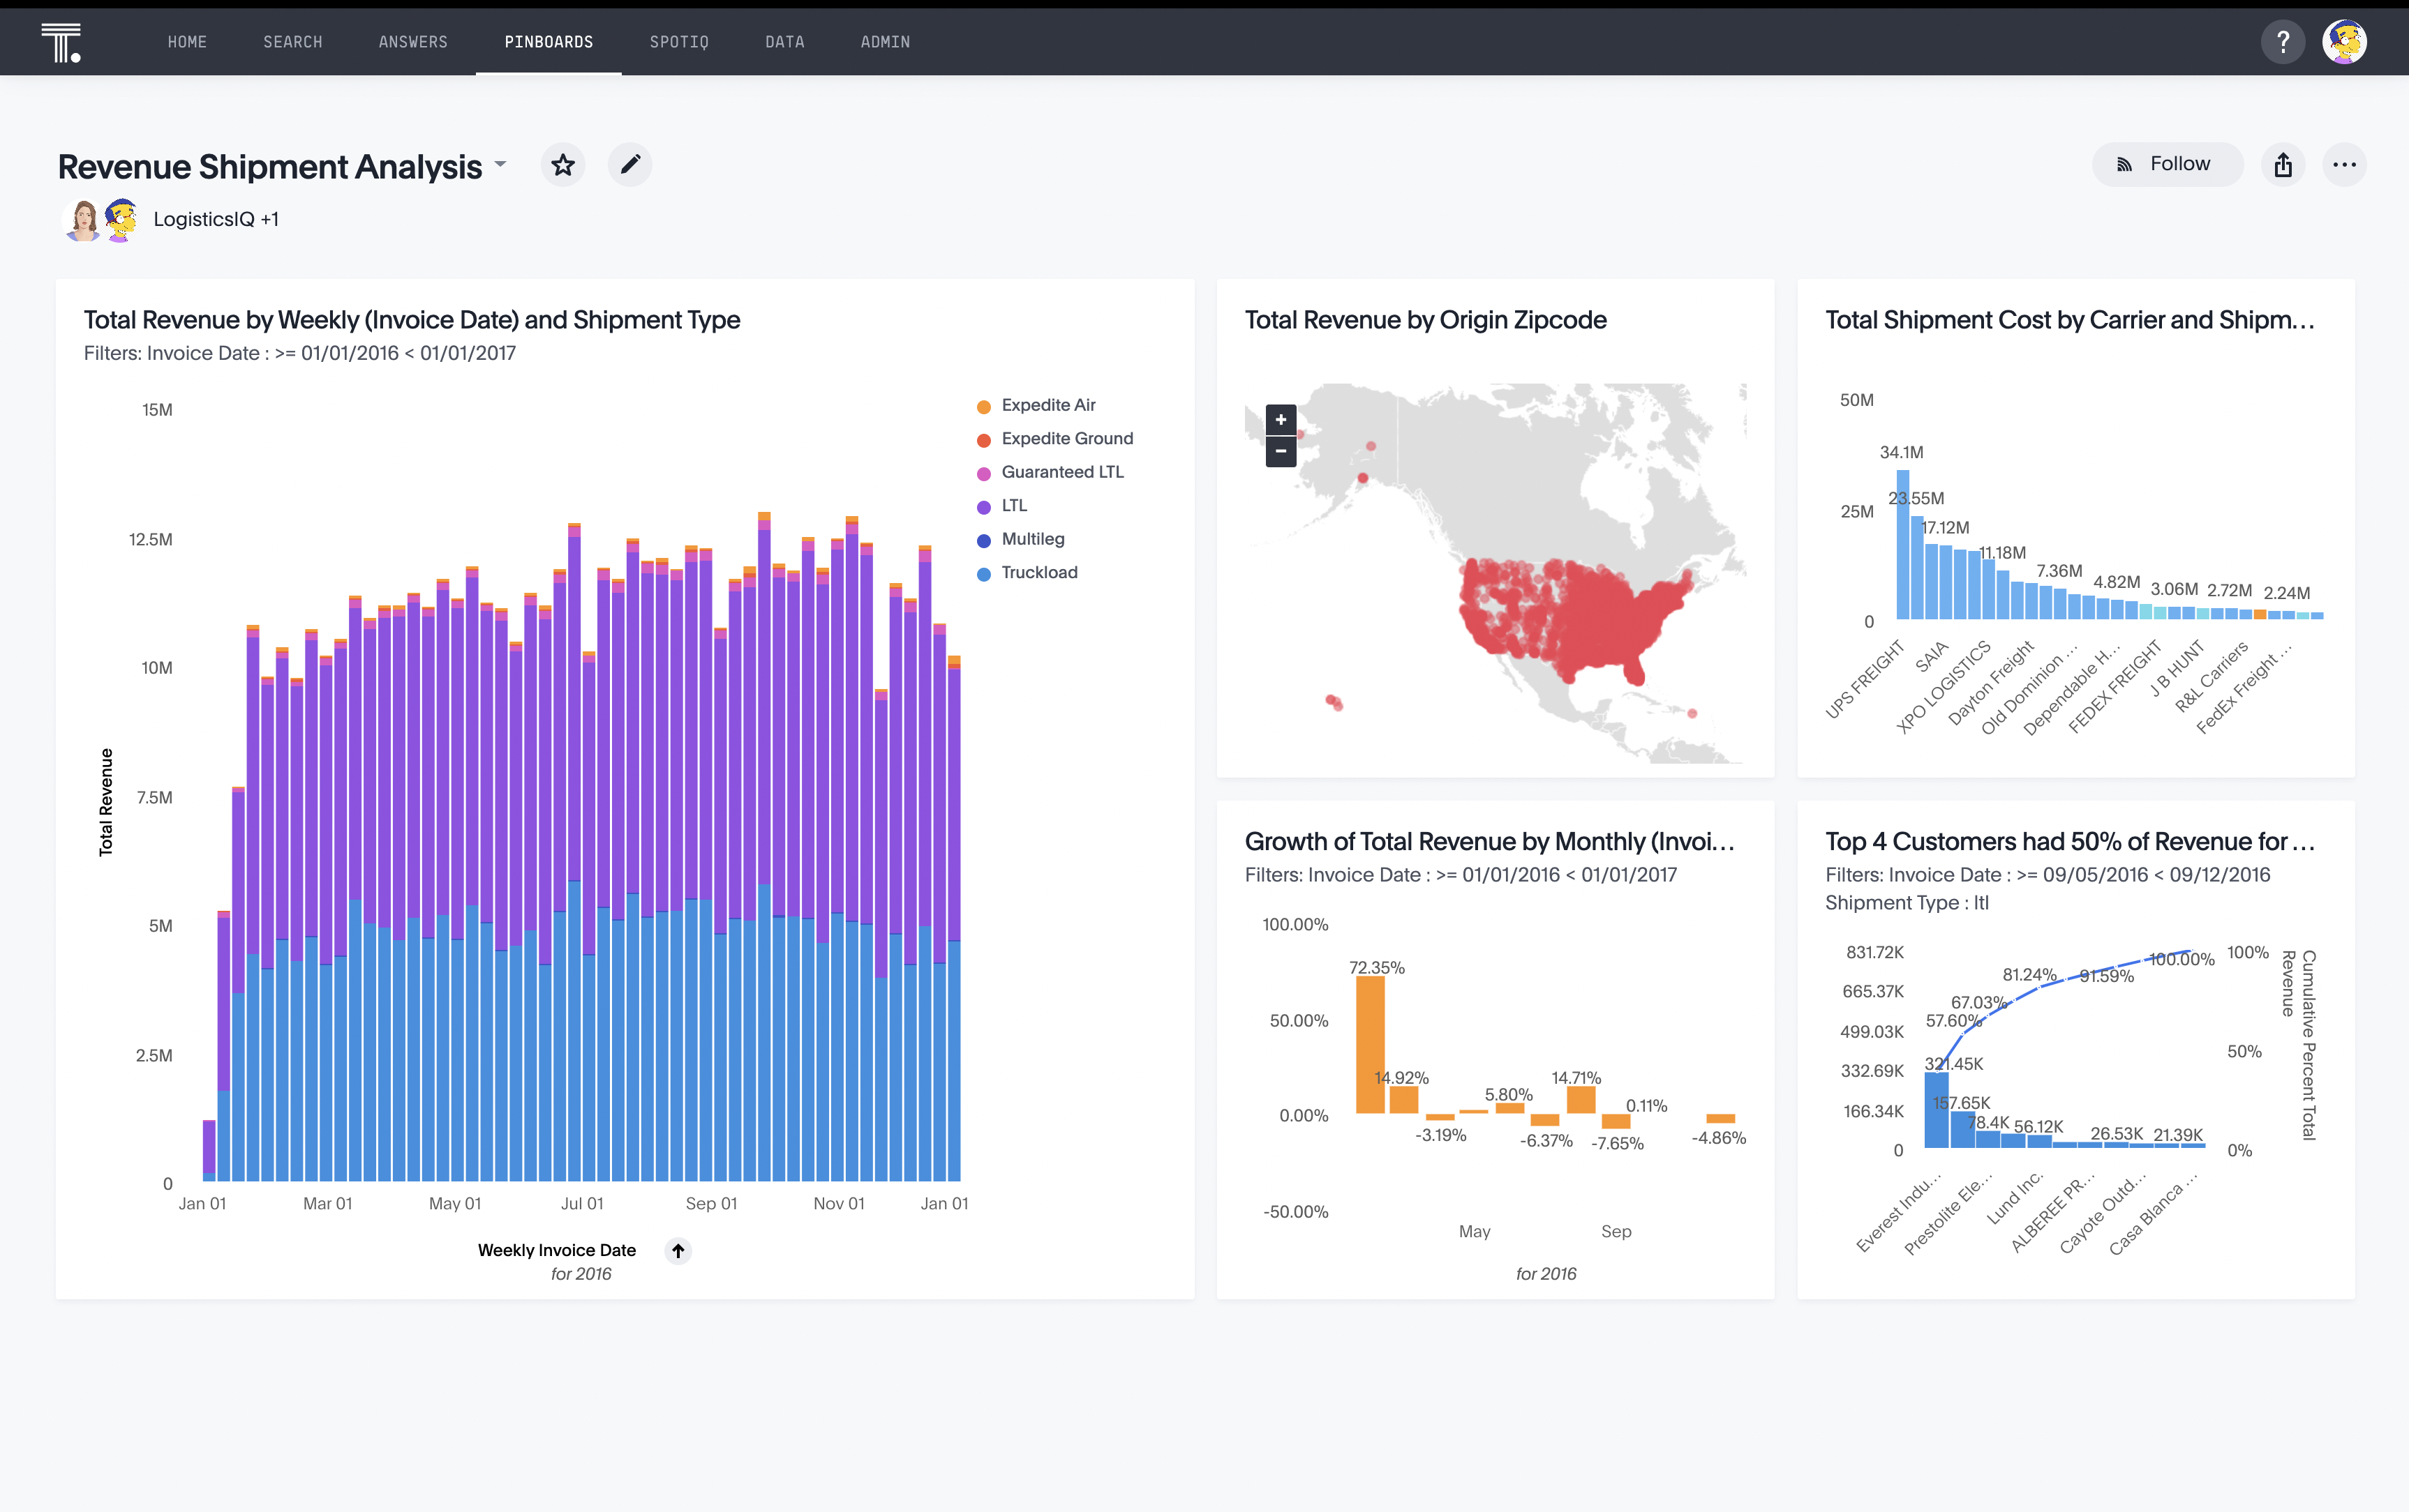Open the user profile avatar menu

point(2344,42)
